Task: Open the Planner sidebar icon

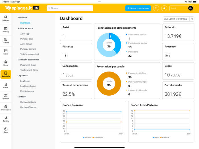Action: click(6, 41)
